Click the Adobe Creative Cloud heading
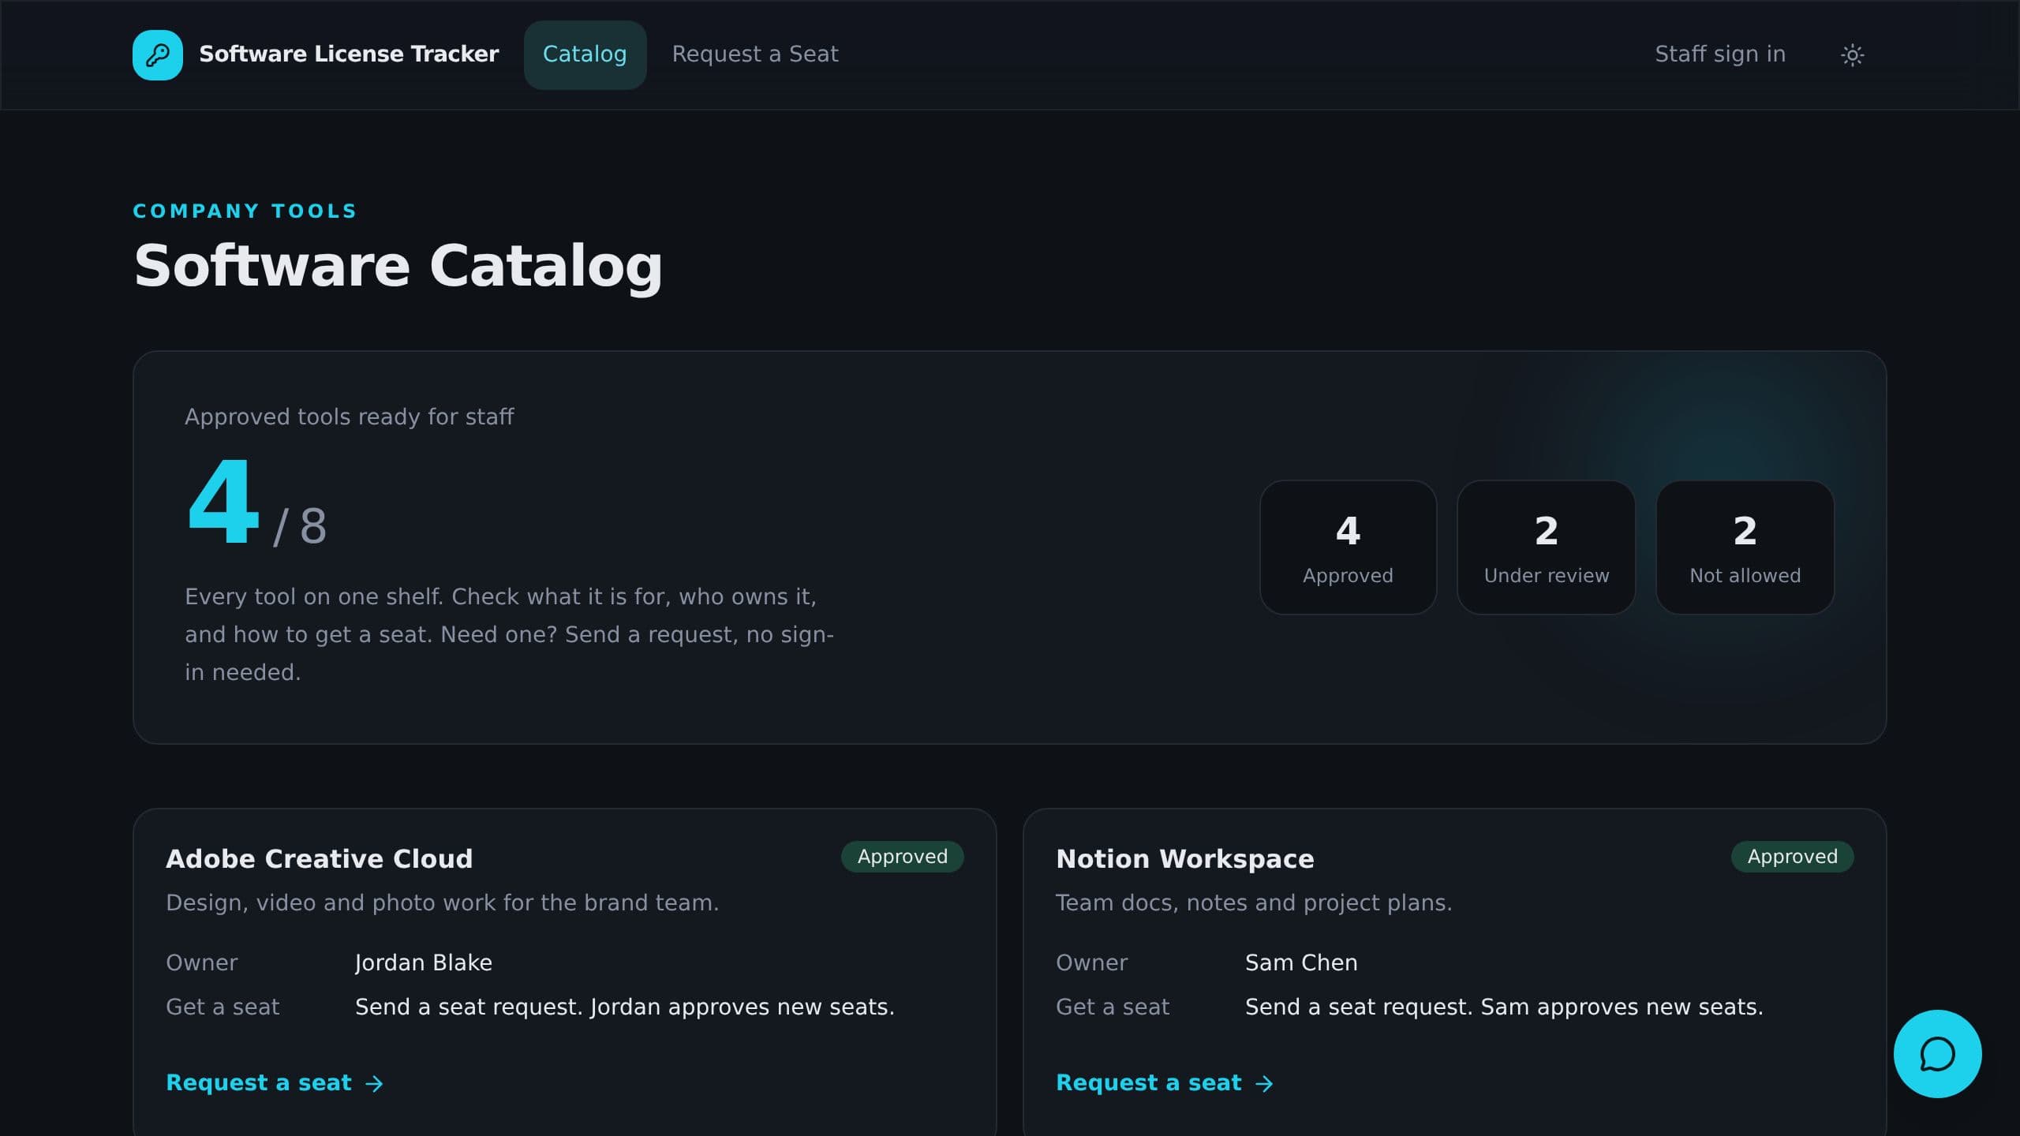The image size is (2020, 1136). [319, 858]
